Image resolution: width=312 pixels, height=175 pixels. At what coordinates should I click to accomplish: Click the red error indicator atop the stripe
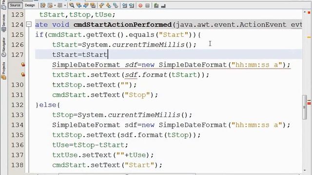point(309,13)
